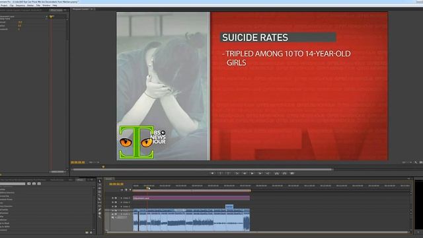This screenshot has height=238, width=423.
Task: Select the Razor tool
Action: pos(100,199)
